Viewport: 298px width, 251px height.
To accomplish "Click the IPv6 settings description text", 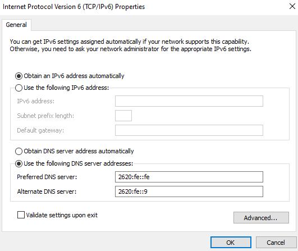I will 130,45.
